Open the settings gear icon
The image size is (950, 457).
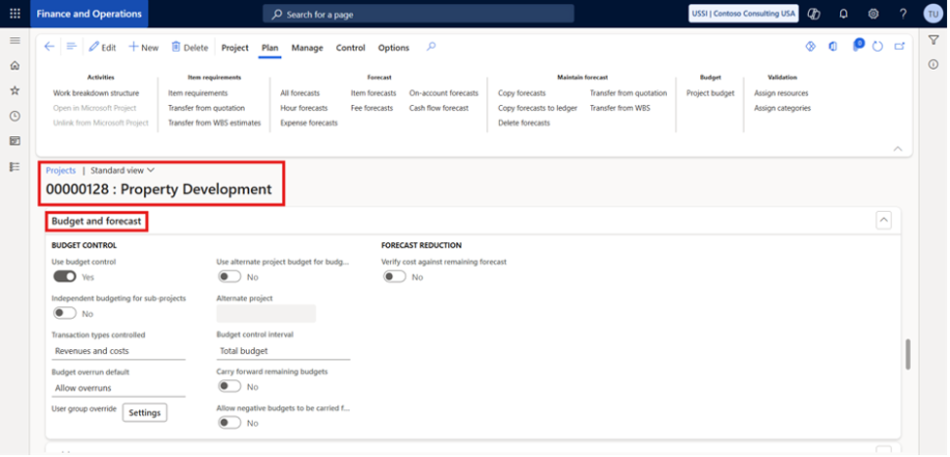[x=873, y=14]
